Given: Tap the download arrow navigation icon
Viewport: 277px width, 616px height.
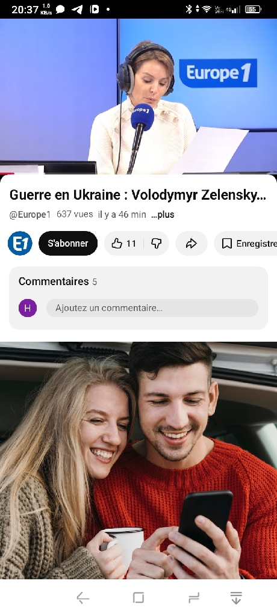Looking at the screenshot, I should tap(235, 597).
